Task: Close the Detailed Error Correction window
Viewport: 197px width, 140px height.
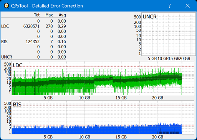Action: [x=188, y=6]
